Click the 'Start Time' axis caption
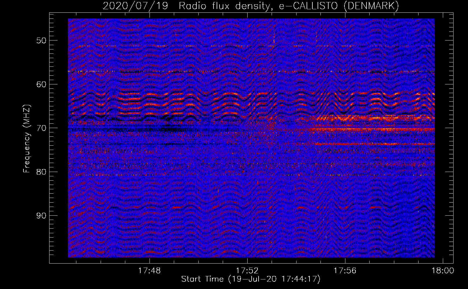468x289 pixels. click(x=251, y=279)
